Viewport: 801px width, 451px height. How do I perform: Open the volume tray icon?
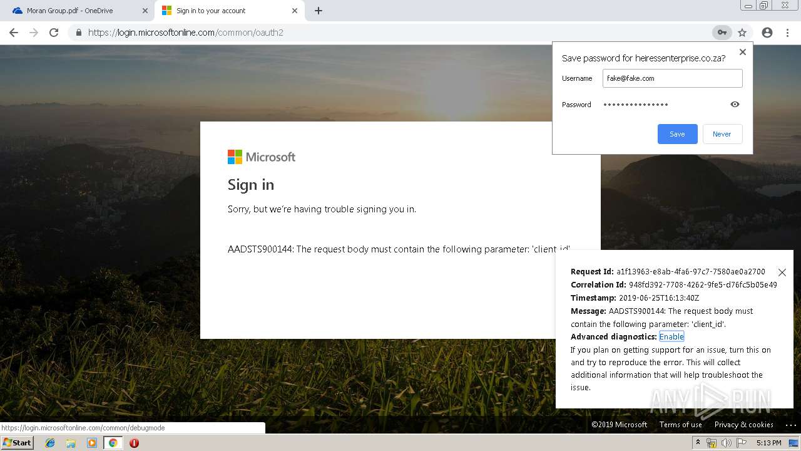click(726, 443)
